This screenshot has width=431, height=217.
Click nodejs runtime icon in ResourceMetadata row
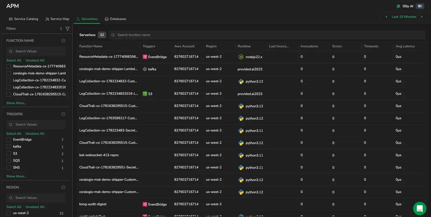(x=241, y=57)
